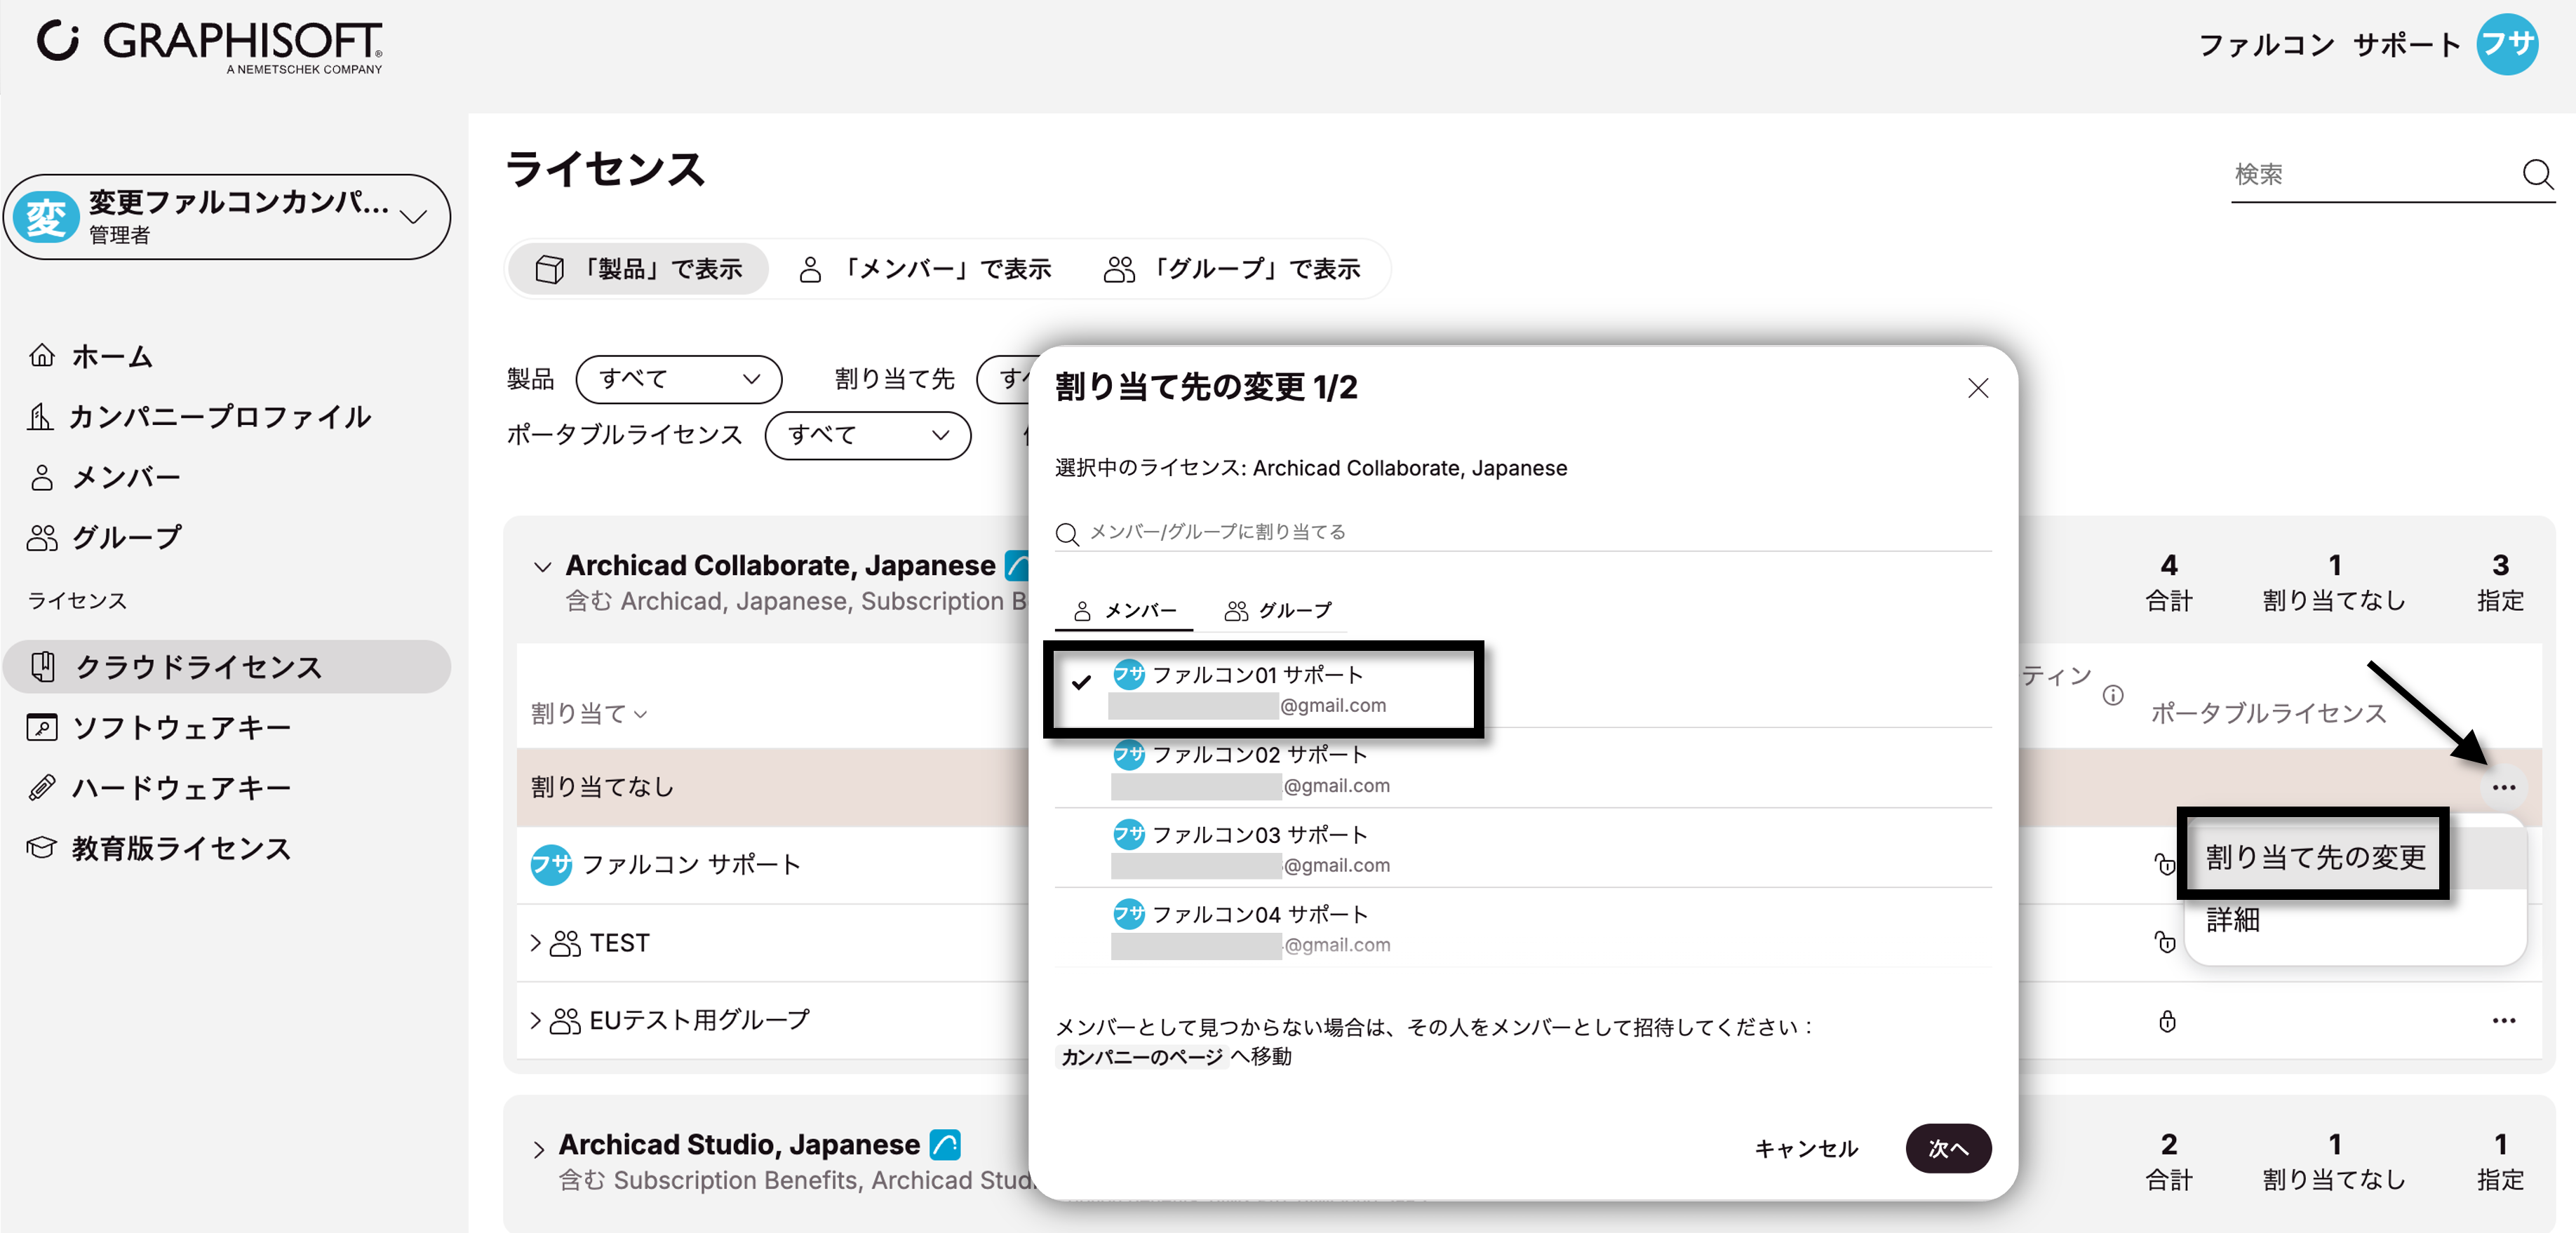Click the avatar of ファルコン サポート in table
This screenshot has height=1233, width=2576.
[x=551, y=864]
